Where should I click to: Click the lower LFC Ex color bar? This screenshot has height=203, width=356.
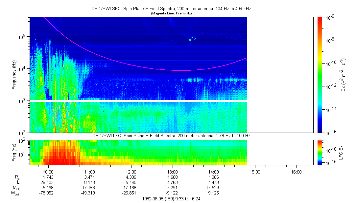coord(320,153)
